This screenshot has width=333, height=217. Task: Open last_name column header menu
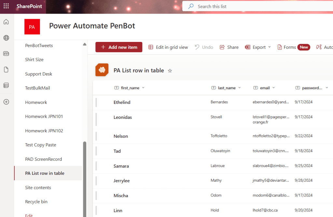click(x=240, y=88)
